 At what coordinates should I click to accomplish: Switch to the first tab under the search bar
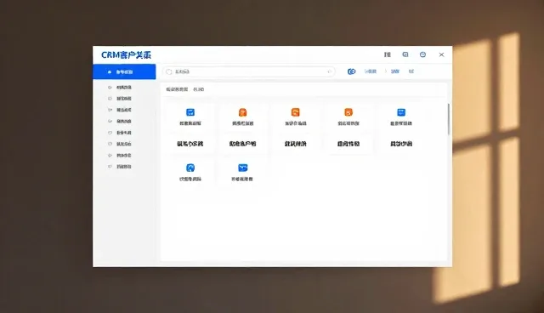[x=177, y=89]
